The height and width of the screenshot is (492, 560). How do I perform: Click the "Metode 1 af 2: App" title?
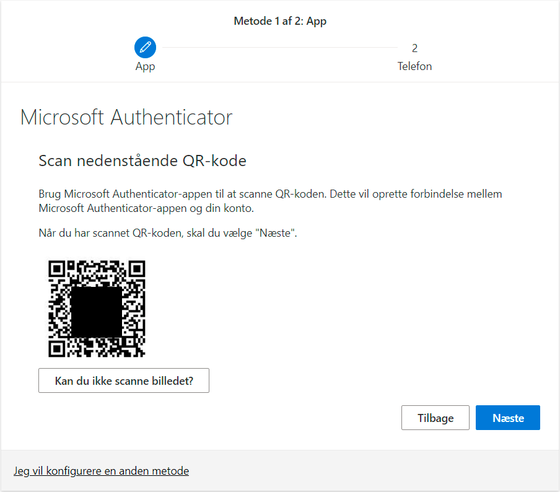[x=280, y=21]
